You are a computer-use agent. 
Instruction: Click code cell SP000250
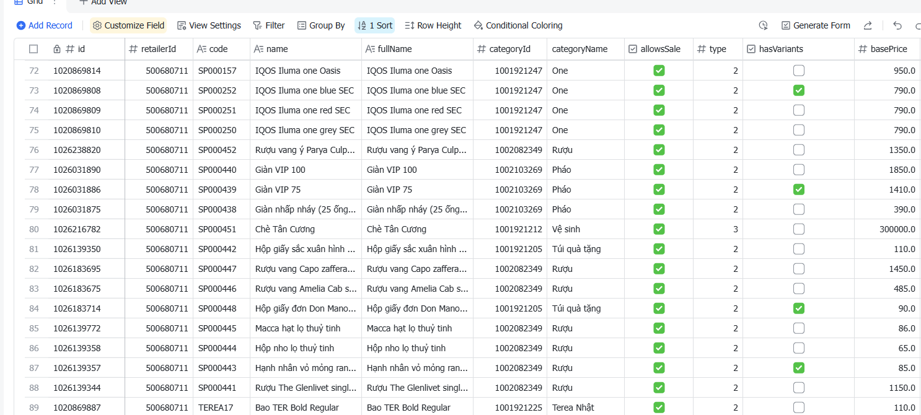221,130
